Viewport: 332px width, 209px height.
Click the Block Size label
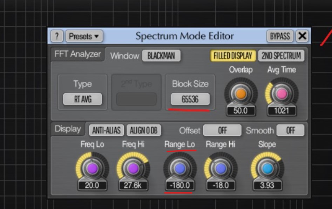pyautogui.click(x=190, y=84)
